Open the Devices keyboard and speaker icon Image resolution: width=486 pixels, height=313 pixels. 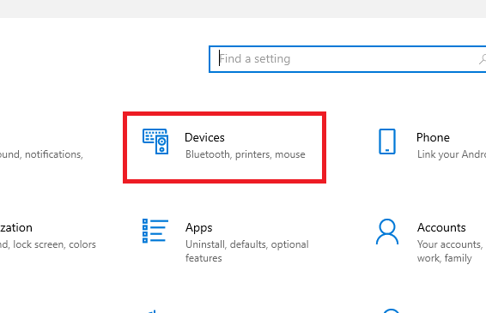[155, 141]
